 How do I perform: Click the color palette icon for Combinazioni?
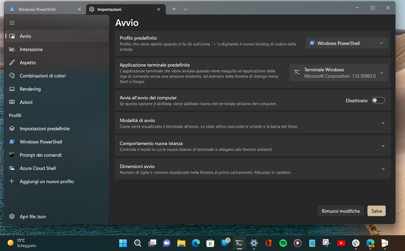point(12,76)
